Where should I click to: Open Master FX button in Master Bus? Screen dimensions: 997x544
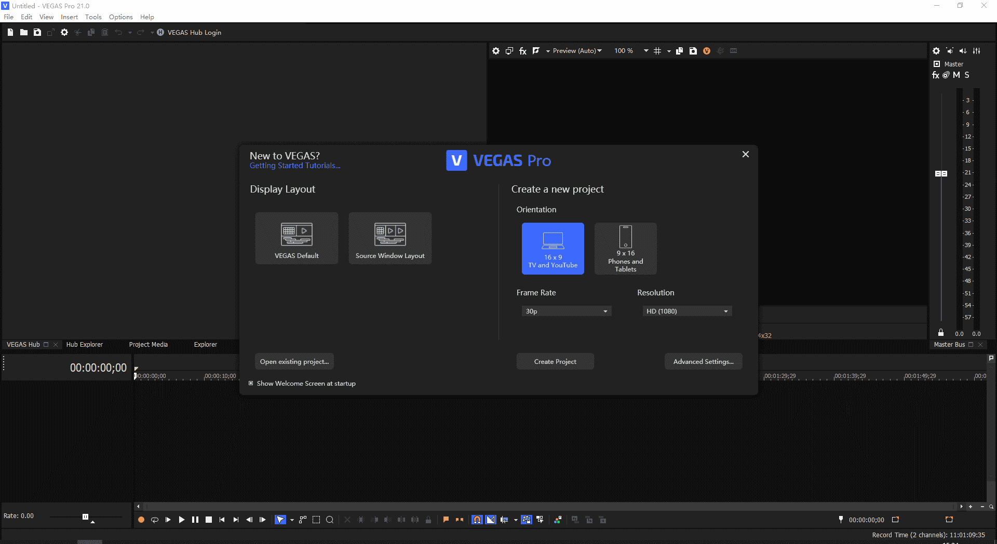pos(936,75)
